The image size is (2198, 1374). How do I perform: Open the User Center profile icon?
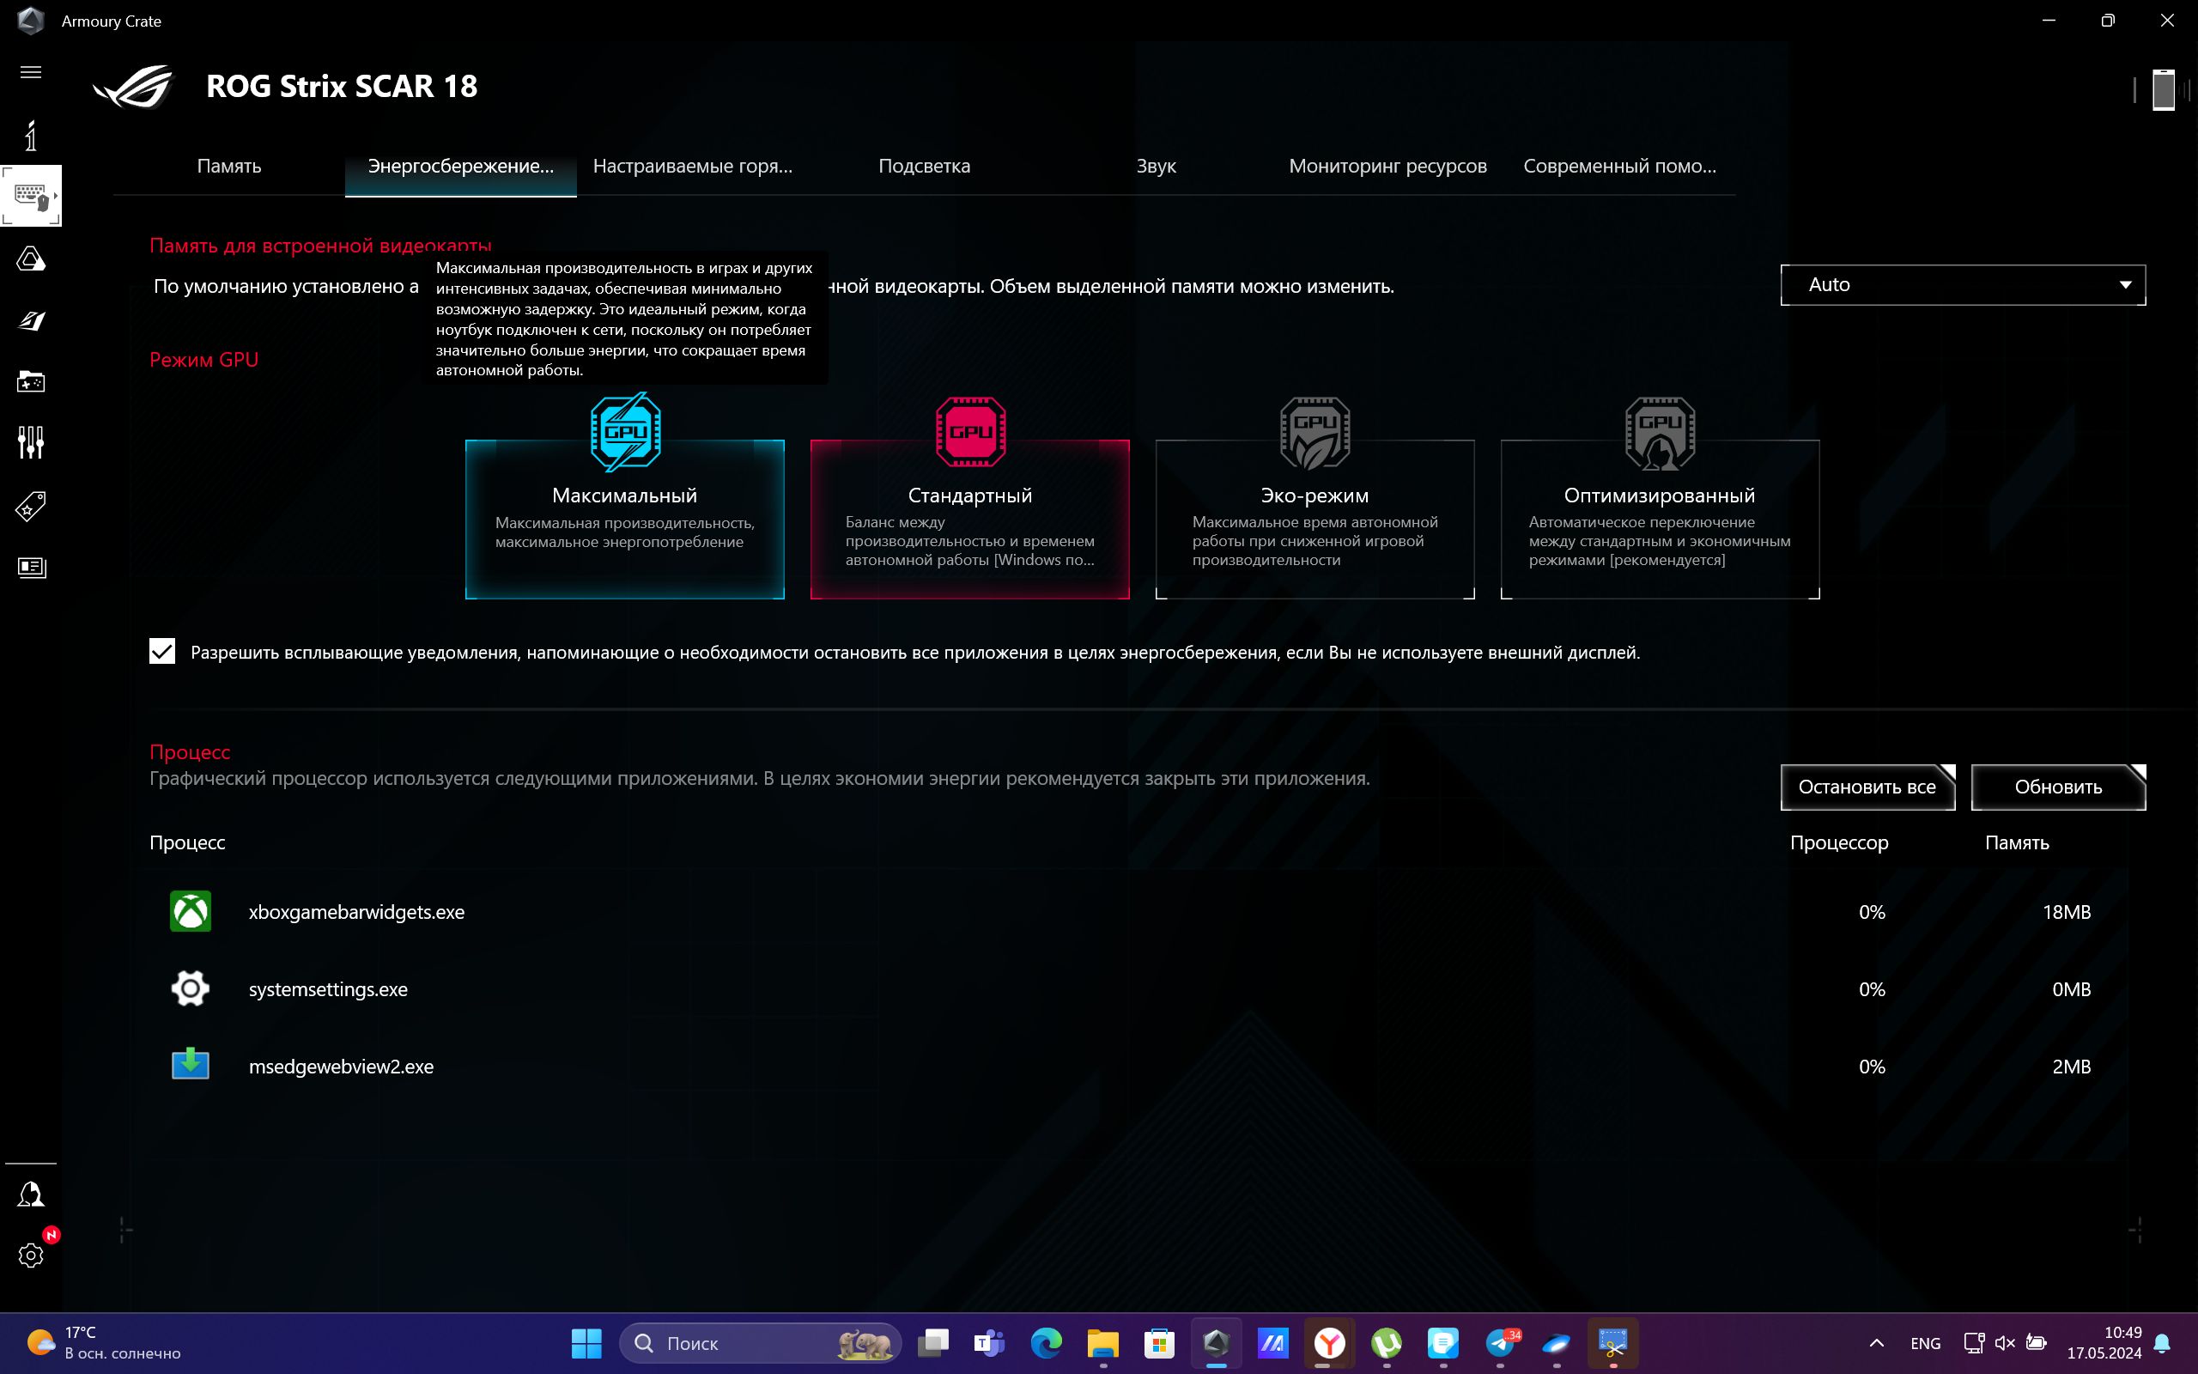31,1194
